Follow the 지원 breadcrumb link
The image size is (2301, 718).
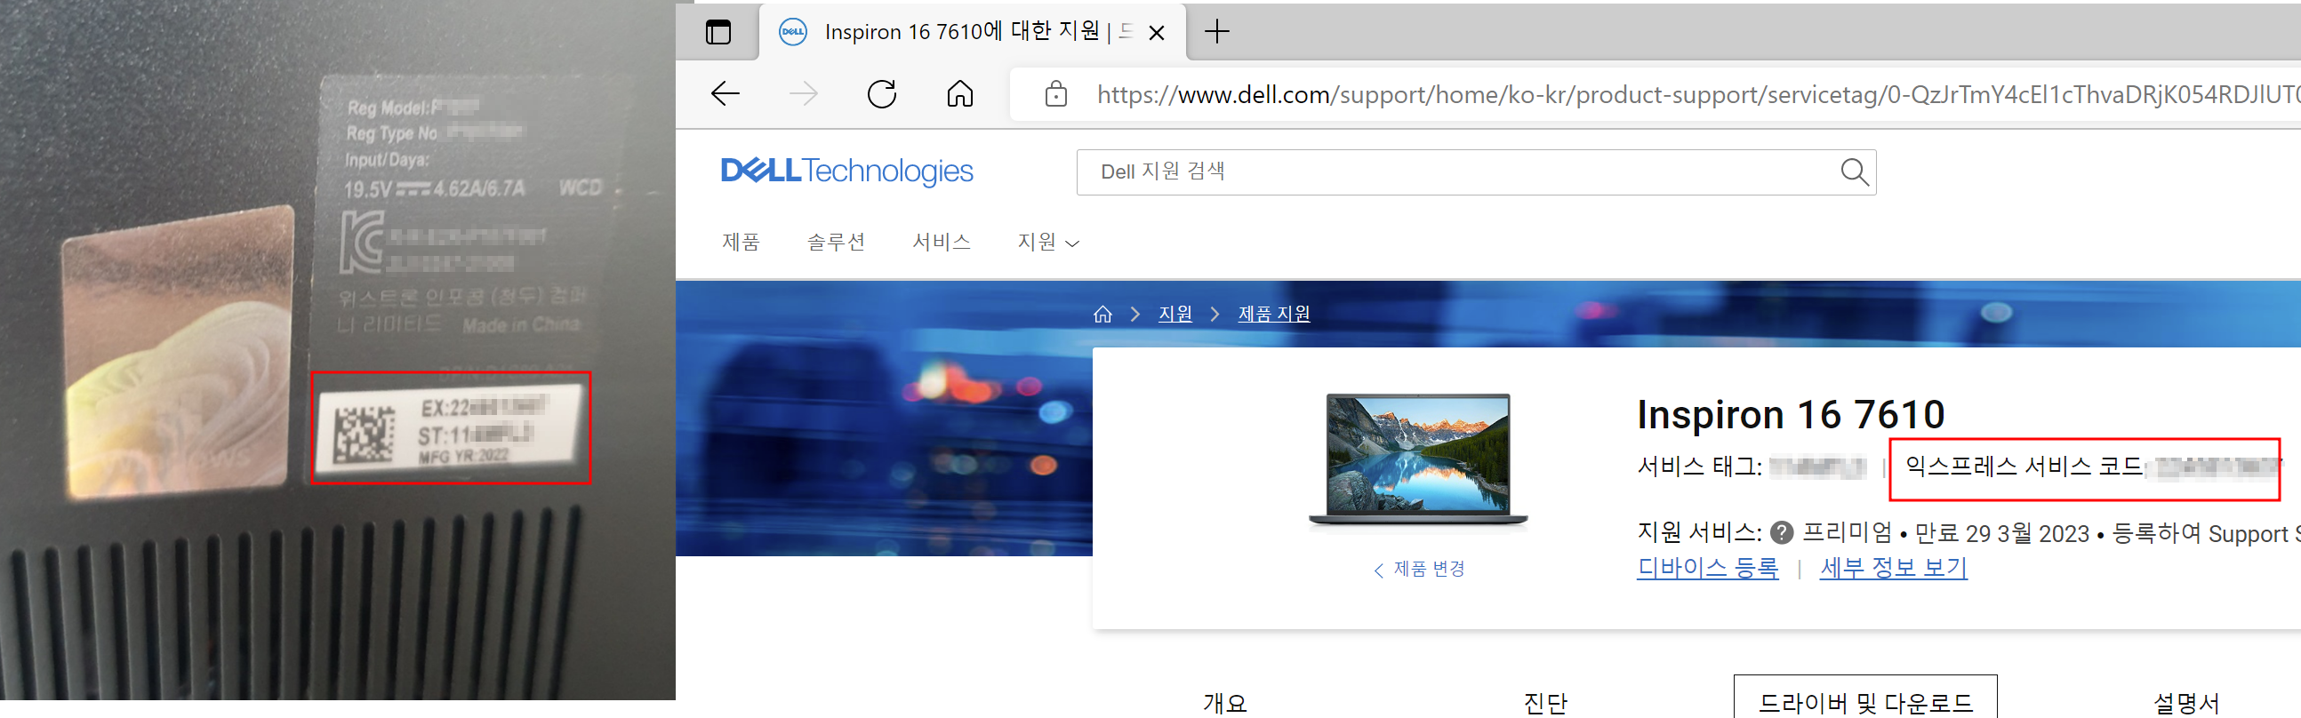[1175, 315]
